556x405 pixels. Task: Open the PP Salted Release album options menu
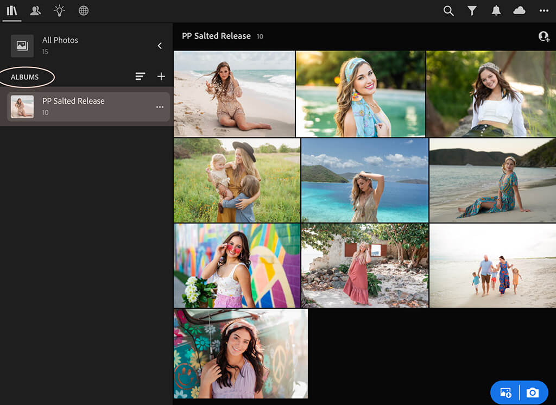point(160,107)
